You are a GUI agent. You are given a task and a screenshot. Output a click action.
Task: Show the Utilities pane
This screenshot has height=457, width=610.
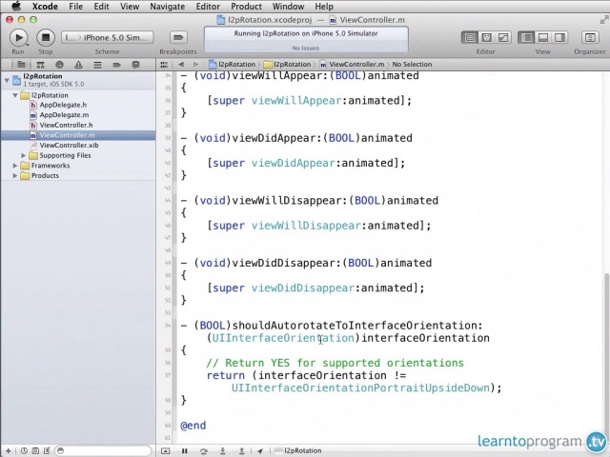click(559, 38)
